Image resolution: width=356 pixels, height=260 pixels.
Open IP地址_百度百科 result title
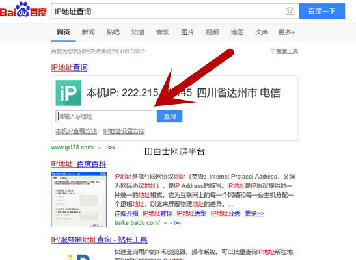(79, 164)
